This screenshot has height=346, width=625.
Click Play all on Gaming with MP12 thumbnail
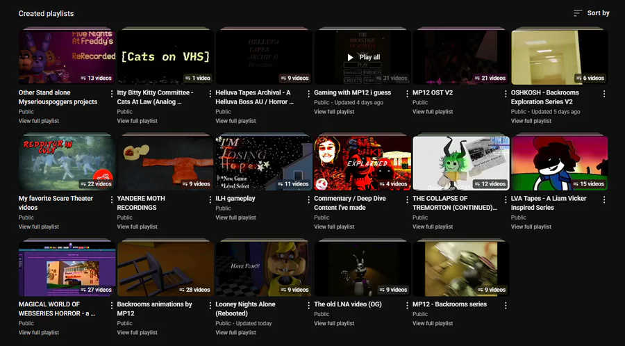point(362,58)
